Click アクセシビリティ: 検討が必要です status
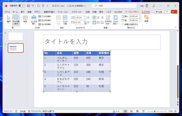182x116 pixels. tap(41, 111)
